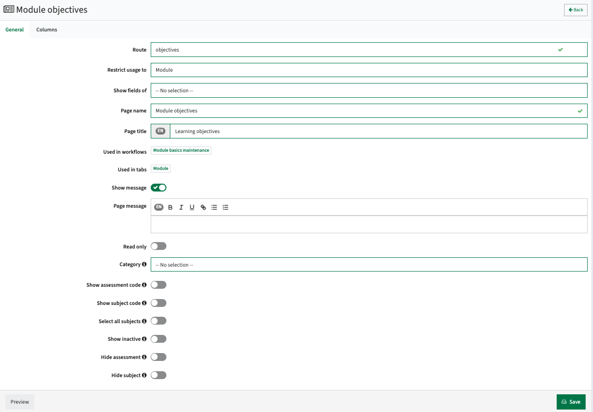Select the General tab
This screenshot has height=412, width=593.
pyautogui.click(x=15, y=29)
